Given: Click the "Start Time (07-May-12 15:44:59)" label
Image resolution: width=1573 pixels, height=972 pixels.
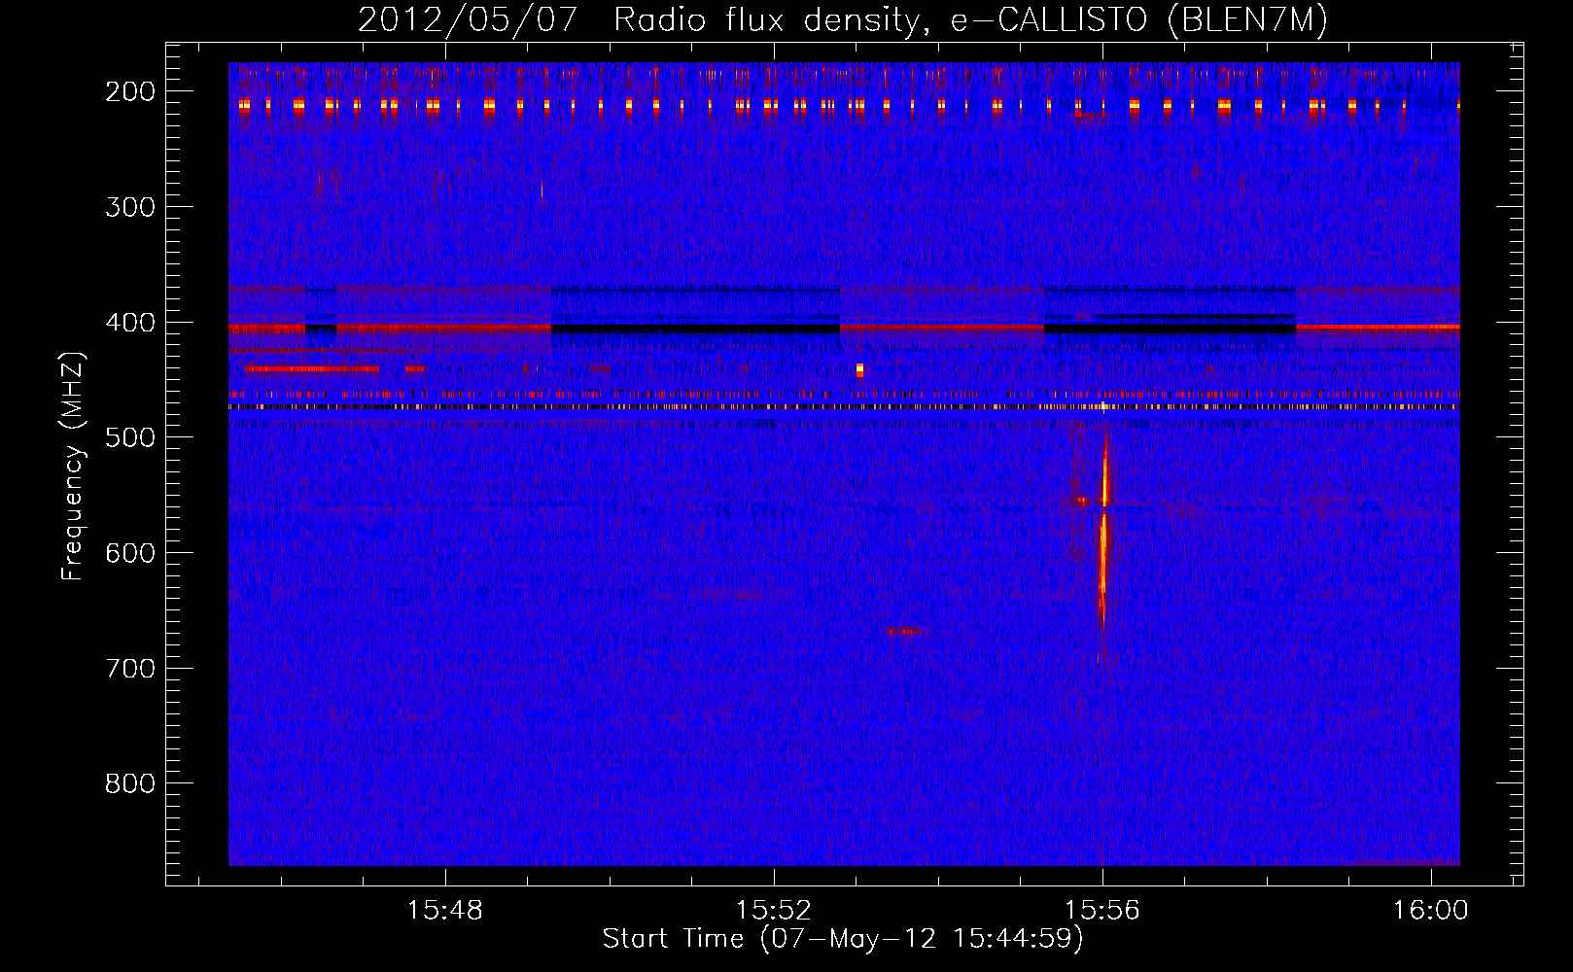Looking at the screenshot, I should 842,939.
